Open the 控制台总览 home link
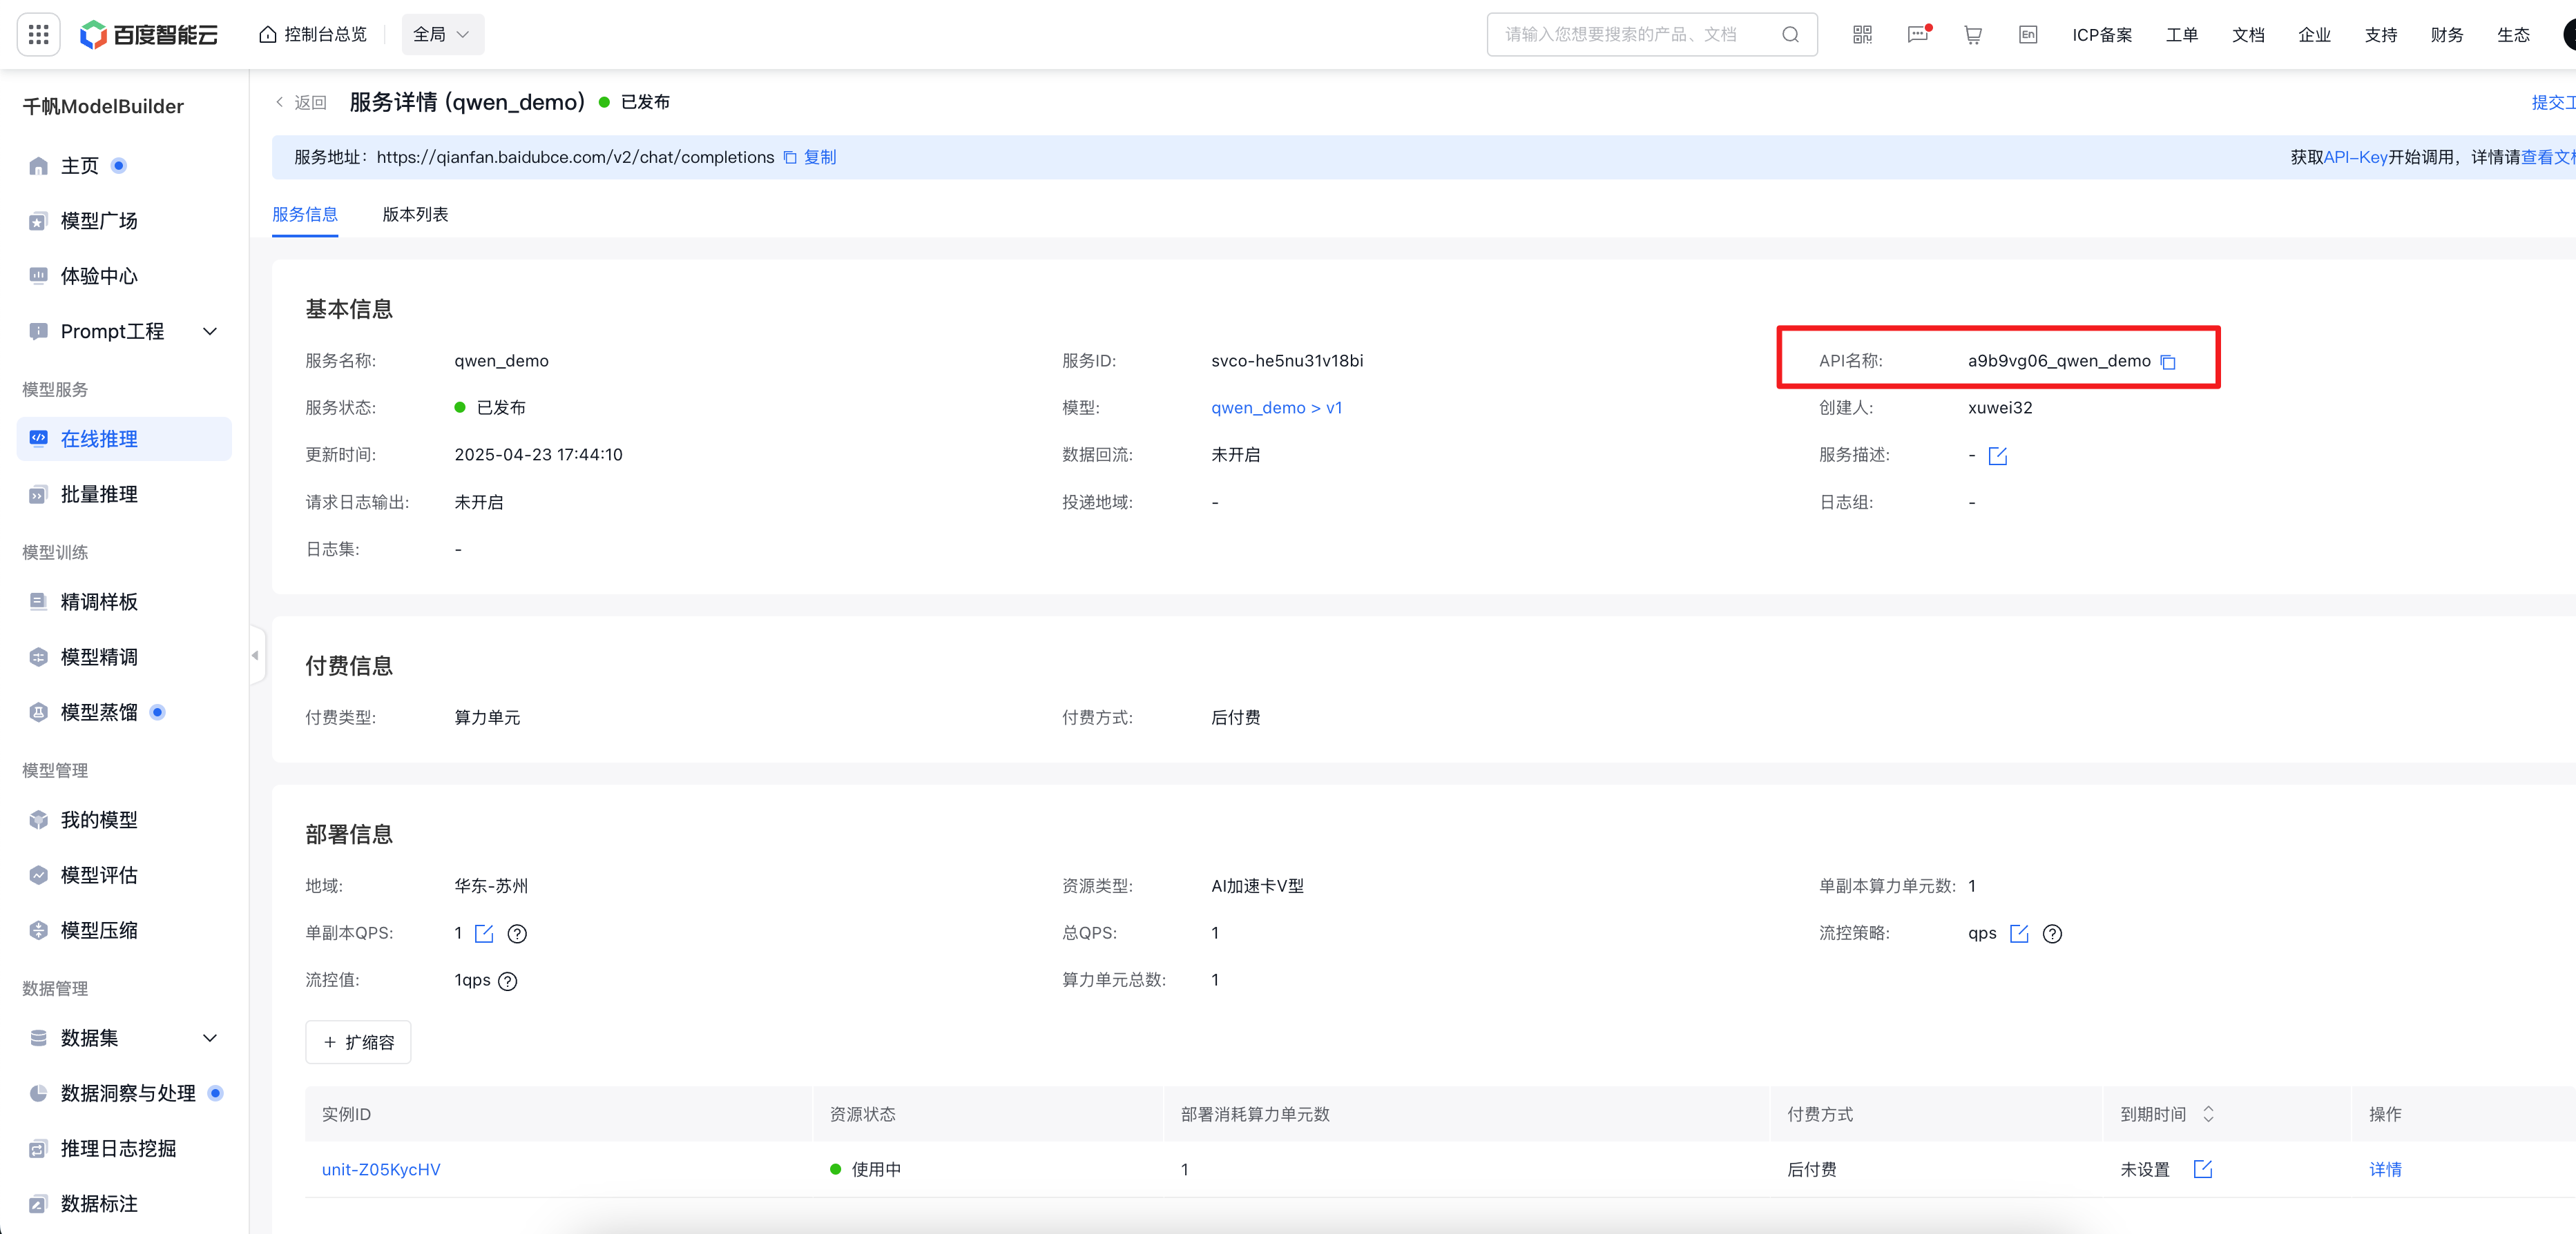This screenshot has width=2576, height=1234. (313, 34)
